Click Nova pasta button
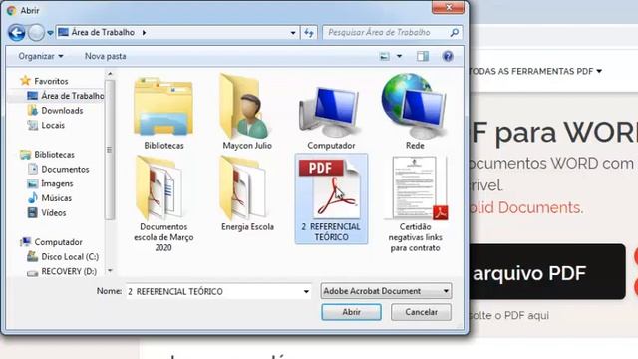This screenshot has width=638, height=359. 105,56
